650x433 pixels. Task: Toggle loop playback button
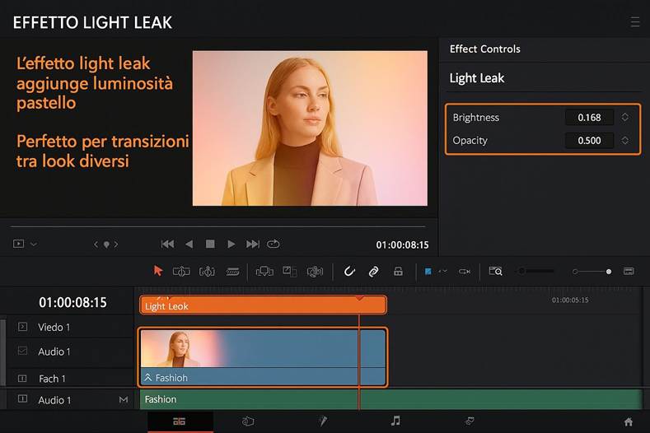click(274, 244)
